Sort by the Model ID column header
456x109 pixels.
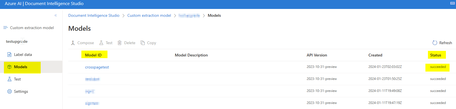pos(93,55)
